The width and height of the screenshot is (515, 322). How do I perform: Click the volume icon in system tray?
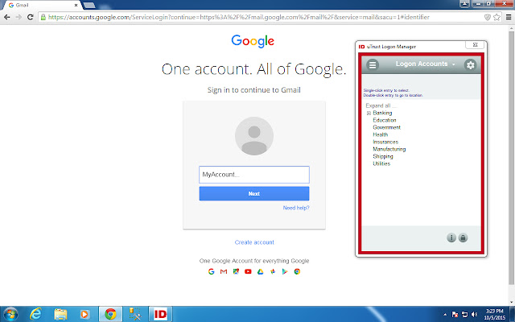tap(474, 315)
